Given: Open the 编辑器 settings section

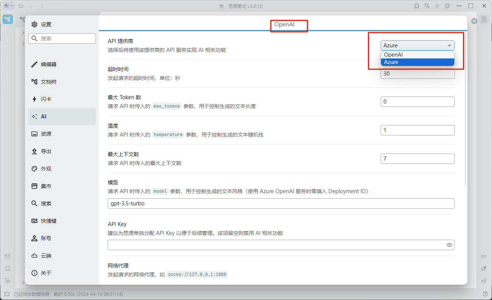Looking at the screenshot, I should (x=62, y=64).
